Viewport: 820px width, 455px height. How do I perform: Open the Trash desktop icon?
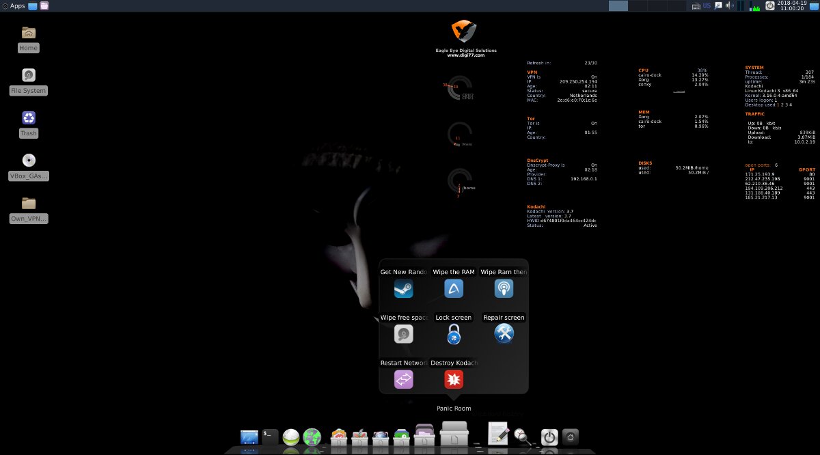[29, 124]
